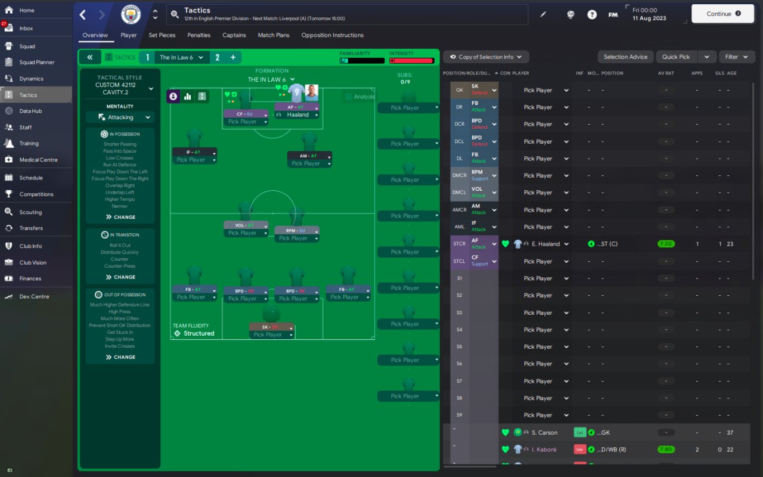763x477 pixels.
Task: Select tactic slot 2
Action: pyautogui.click(x=218, y=57)
